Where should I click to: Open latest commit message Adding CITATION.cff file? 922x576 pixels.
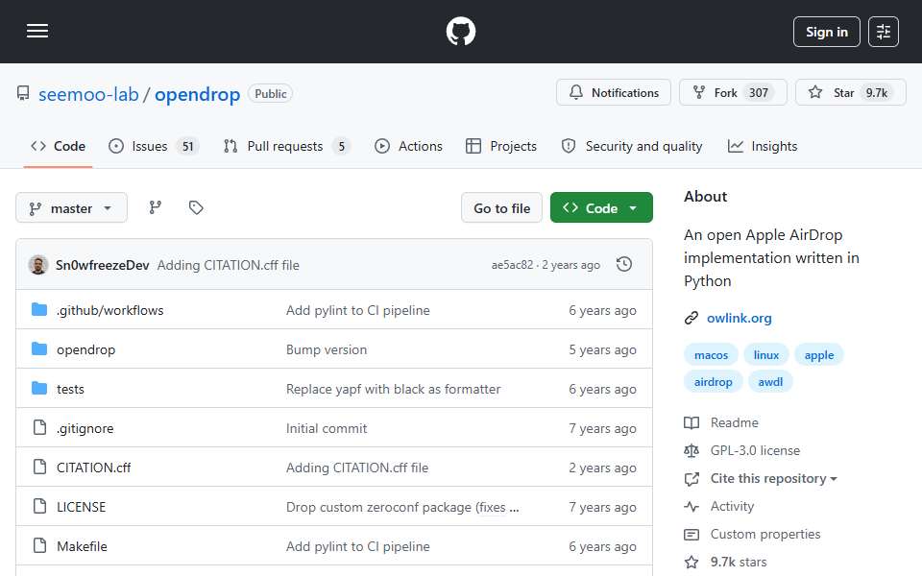(x=229, y=265)
